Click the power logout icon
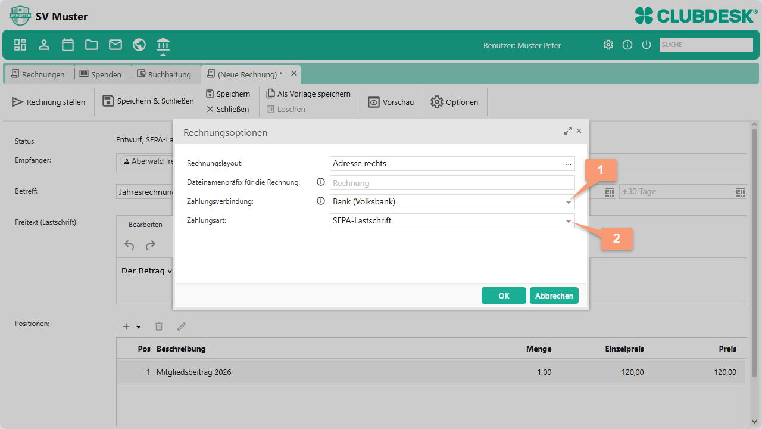This screenshot has height=429, width=762. tap(647, 45)
